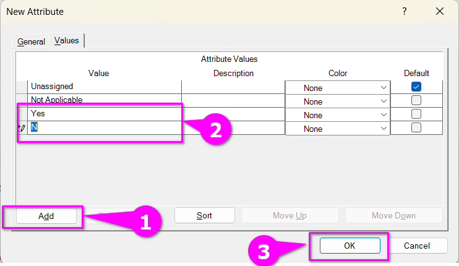459x266 pixels.
Task: Check Default for Not Applicable value
Action: (x=416, y=101)
